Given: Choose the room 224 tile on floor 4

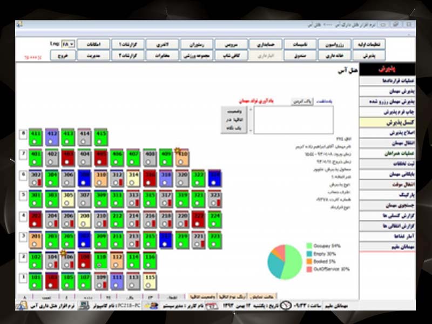Looking at the screenshot, I should [215, 219].
